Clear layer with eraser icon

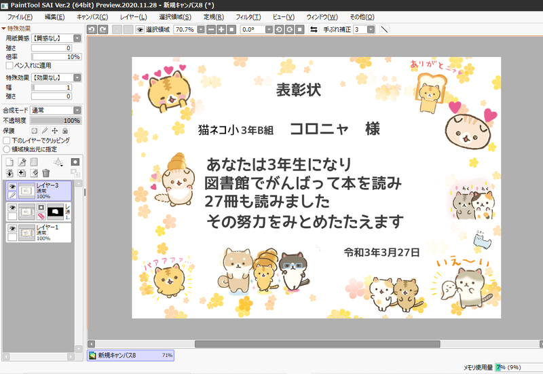click(x=34, y=173)
